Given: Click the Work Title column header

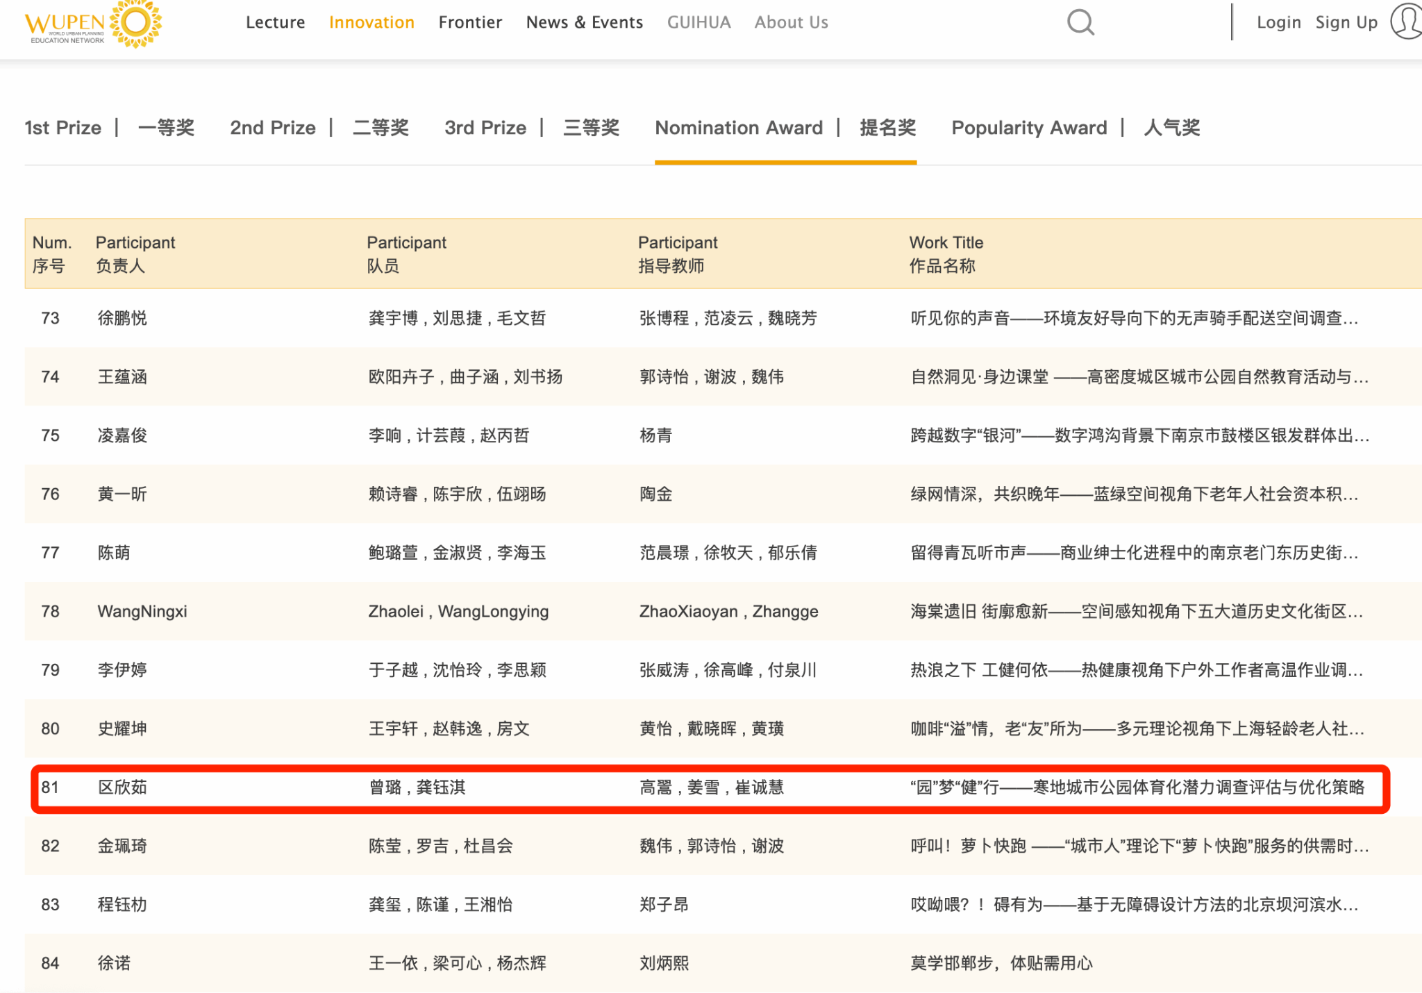Looking at the screenshot, I should coord(946,254).
